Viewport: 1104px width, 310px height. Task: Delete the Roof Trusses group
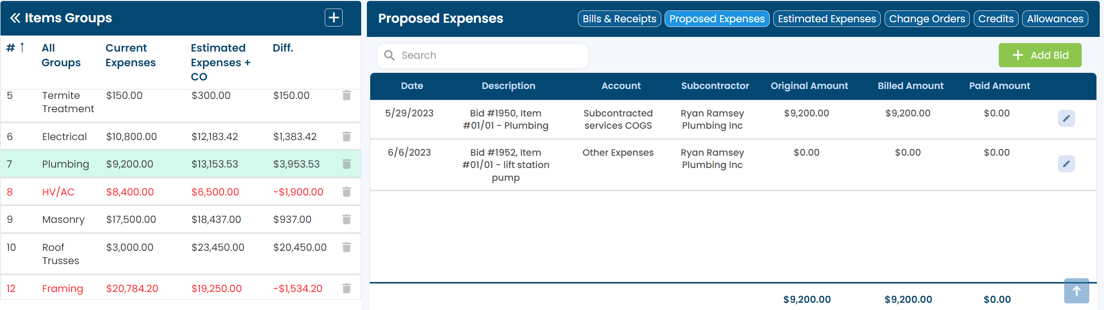(347, 248)
